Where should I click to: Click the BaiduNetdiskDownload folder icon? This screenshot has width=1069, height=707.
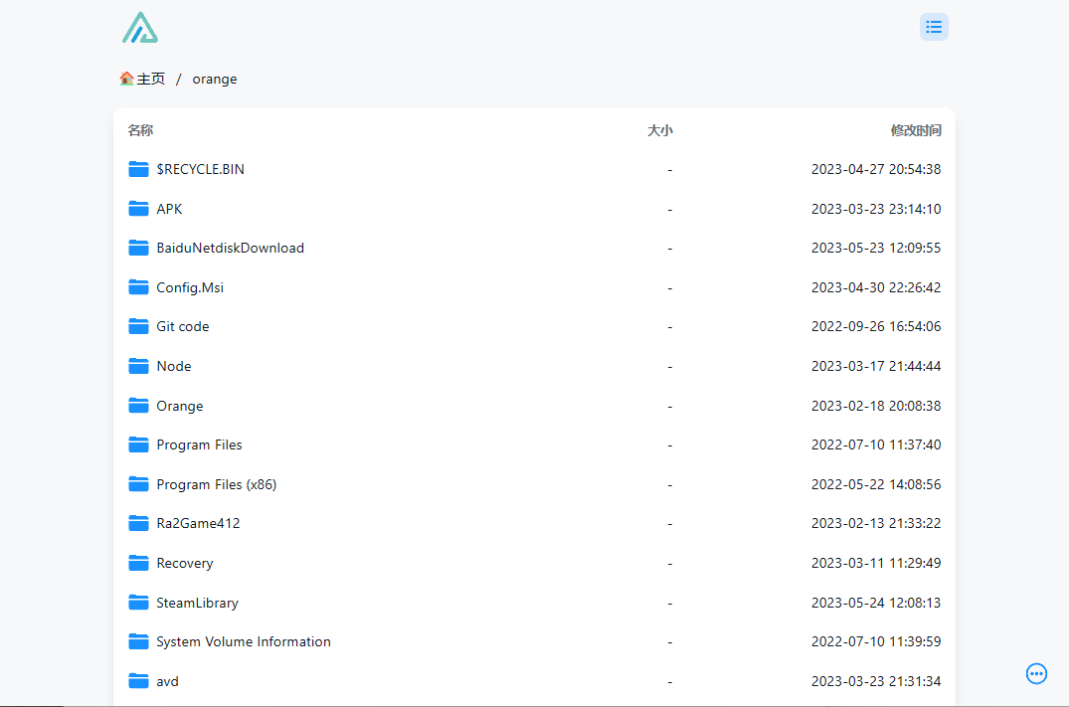tap(138, 248)
